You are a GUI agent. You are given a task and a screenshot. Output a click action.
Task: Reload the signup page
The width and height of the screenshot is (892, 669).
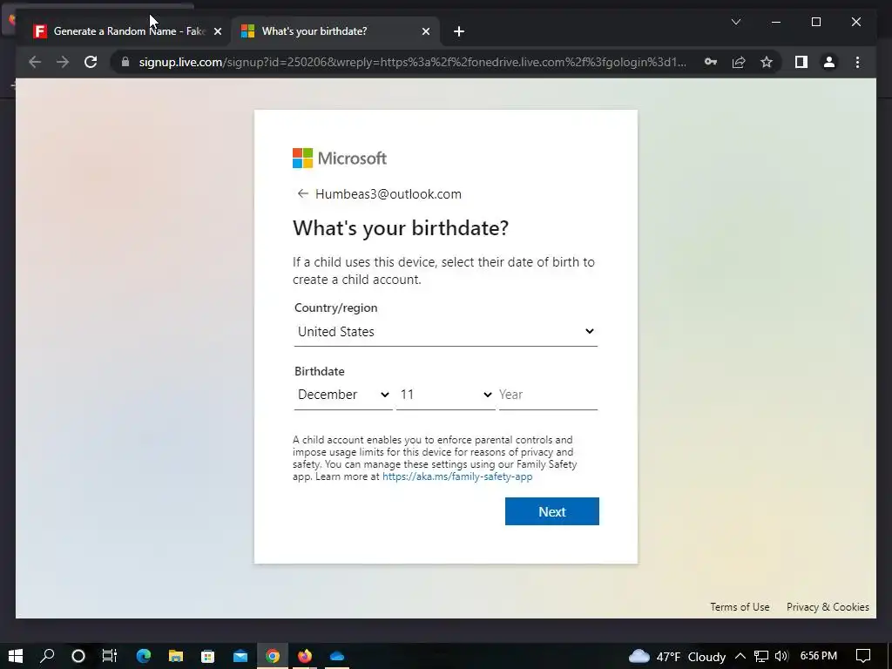[91, 62]
